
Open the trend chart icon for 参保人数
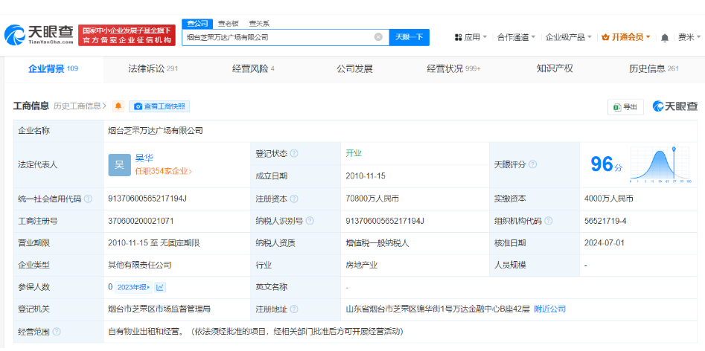(x=161, y=287)
